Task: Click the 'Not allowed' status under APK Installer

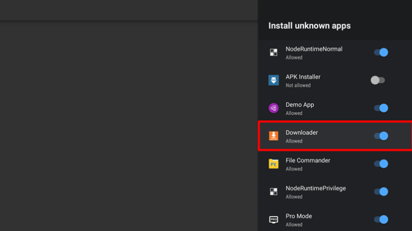Action: click(298, 86)
